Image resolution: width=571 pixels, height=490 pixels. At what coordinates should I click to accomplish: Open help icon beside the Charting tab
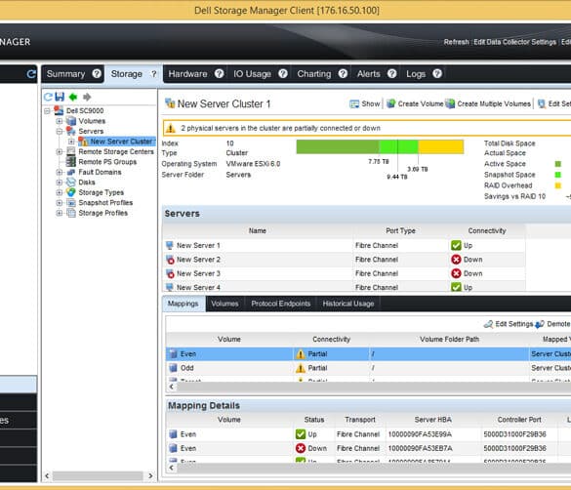click(343, 74)
